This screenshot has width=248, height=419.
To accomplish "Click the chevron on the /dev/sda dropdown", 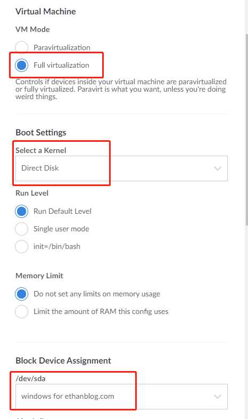I will tap(218, 397).
